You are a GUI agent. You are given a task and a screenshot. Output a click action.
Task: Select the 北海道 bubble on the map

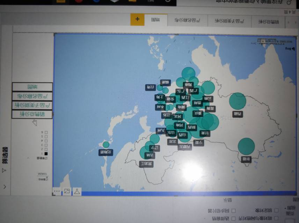click(106, 145)
